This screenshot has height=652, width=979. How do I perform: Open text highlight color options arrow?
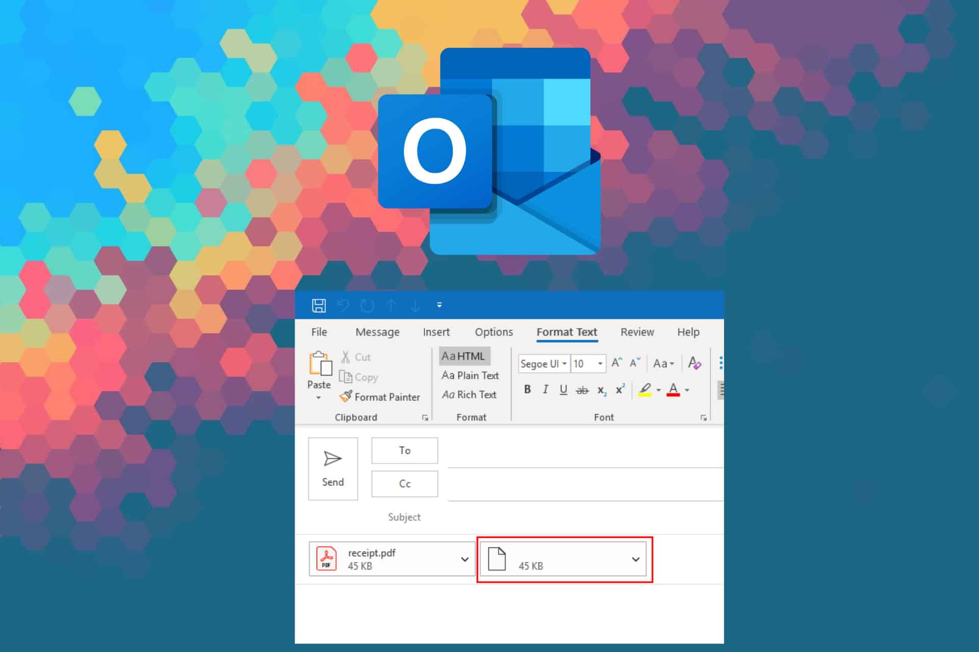click(x=658, y=390)
